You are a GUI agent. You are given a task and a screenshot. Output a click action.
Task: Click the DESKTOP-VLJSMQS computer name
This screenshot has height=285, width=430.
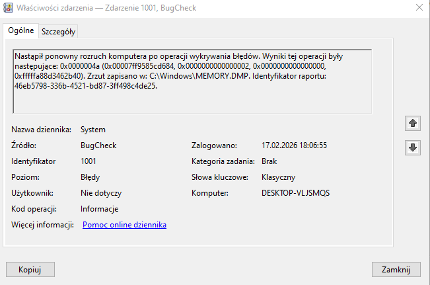[x=295, y=193]
